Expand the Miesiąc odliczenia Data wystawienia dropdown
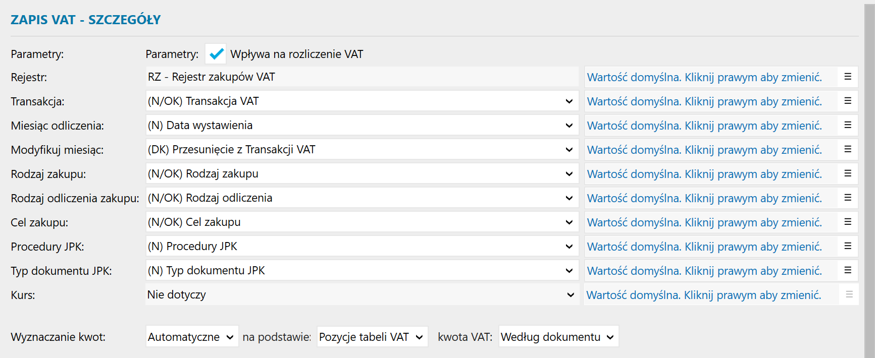 pyautogui.click(x=362, y=125)
